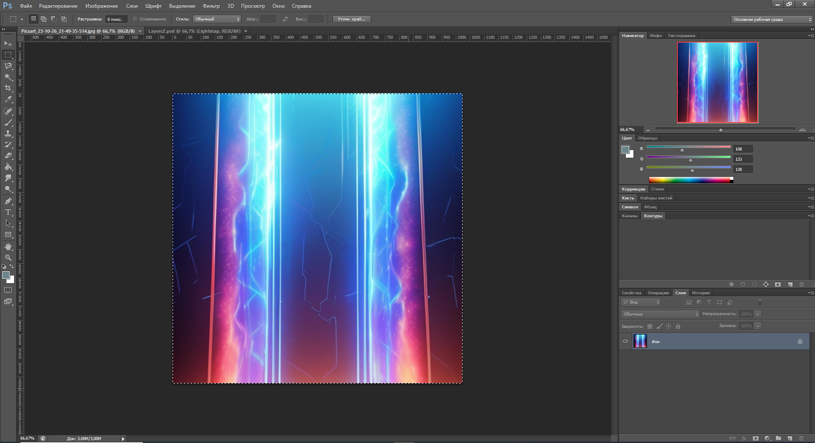Select the Zoom tool in toolbar
This screenshot has width=815, height=443.
click(x=8, y=258)
